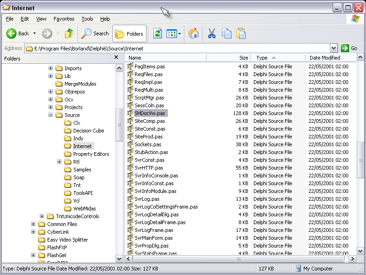Viewport: 366px width, 275px height.
Task: Click the Paste clipboard icon
Action: [241, 33]
